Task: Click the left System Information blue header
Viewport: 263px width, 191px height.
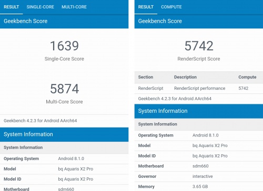Action: tap(64, 134)
